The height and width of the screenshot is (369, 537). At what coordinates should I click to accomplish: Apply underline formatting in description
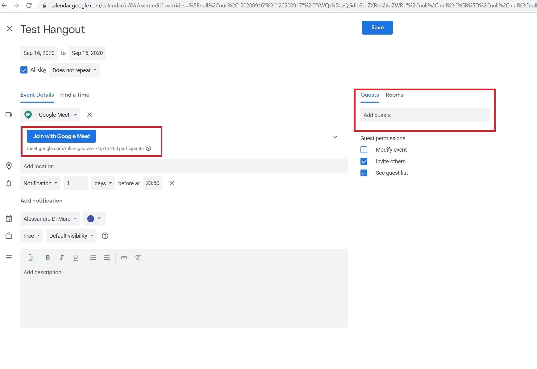(75, 258)
